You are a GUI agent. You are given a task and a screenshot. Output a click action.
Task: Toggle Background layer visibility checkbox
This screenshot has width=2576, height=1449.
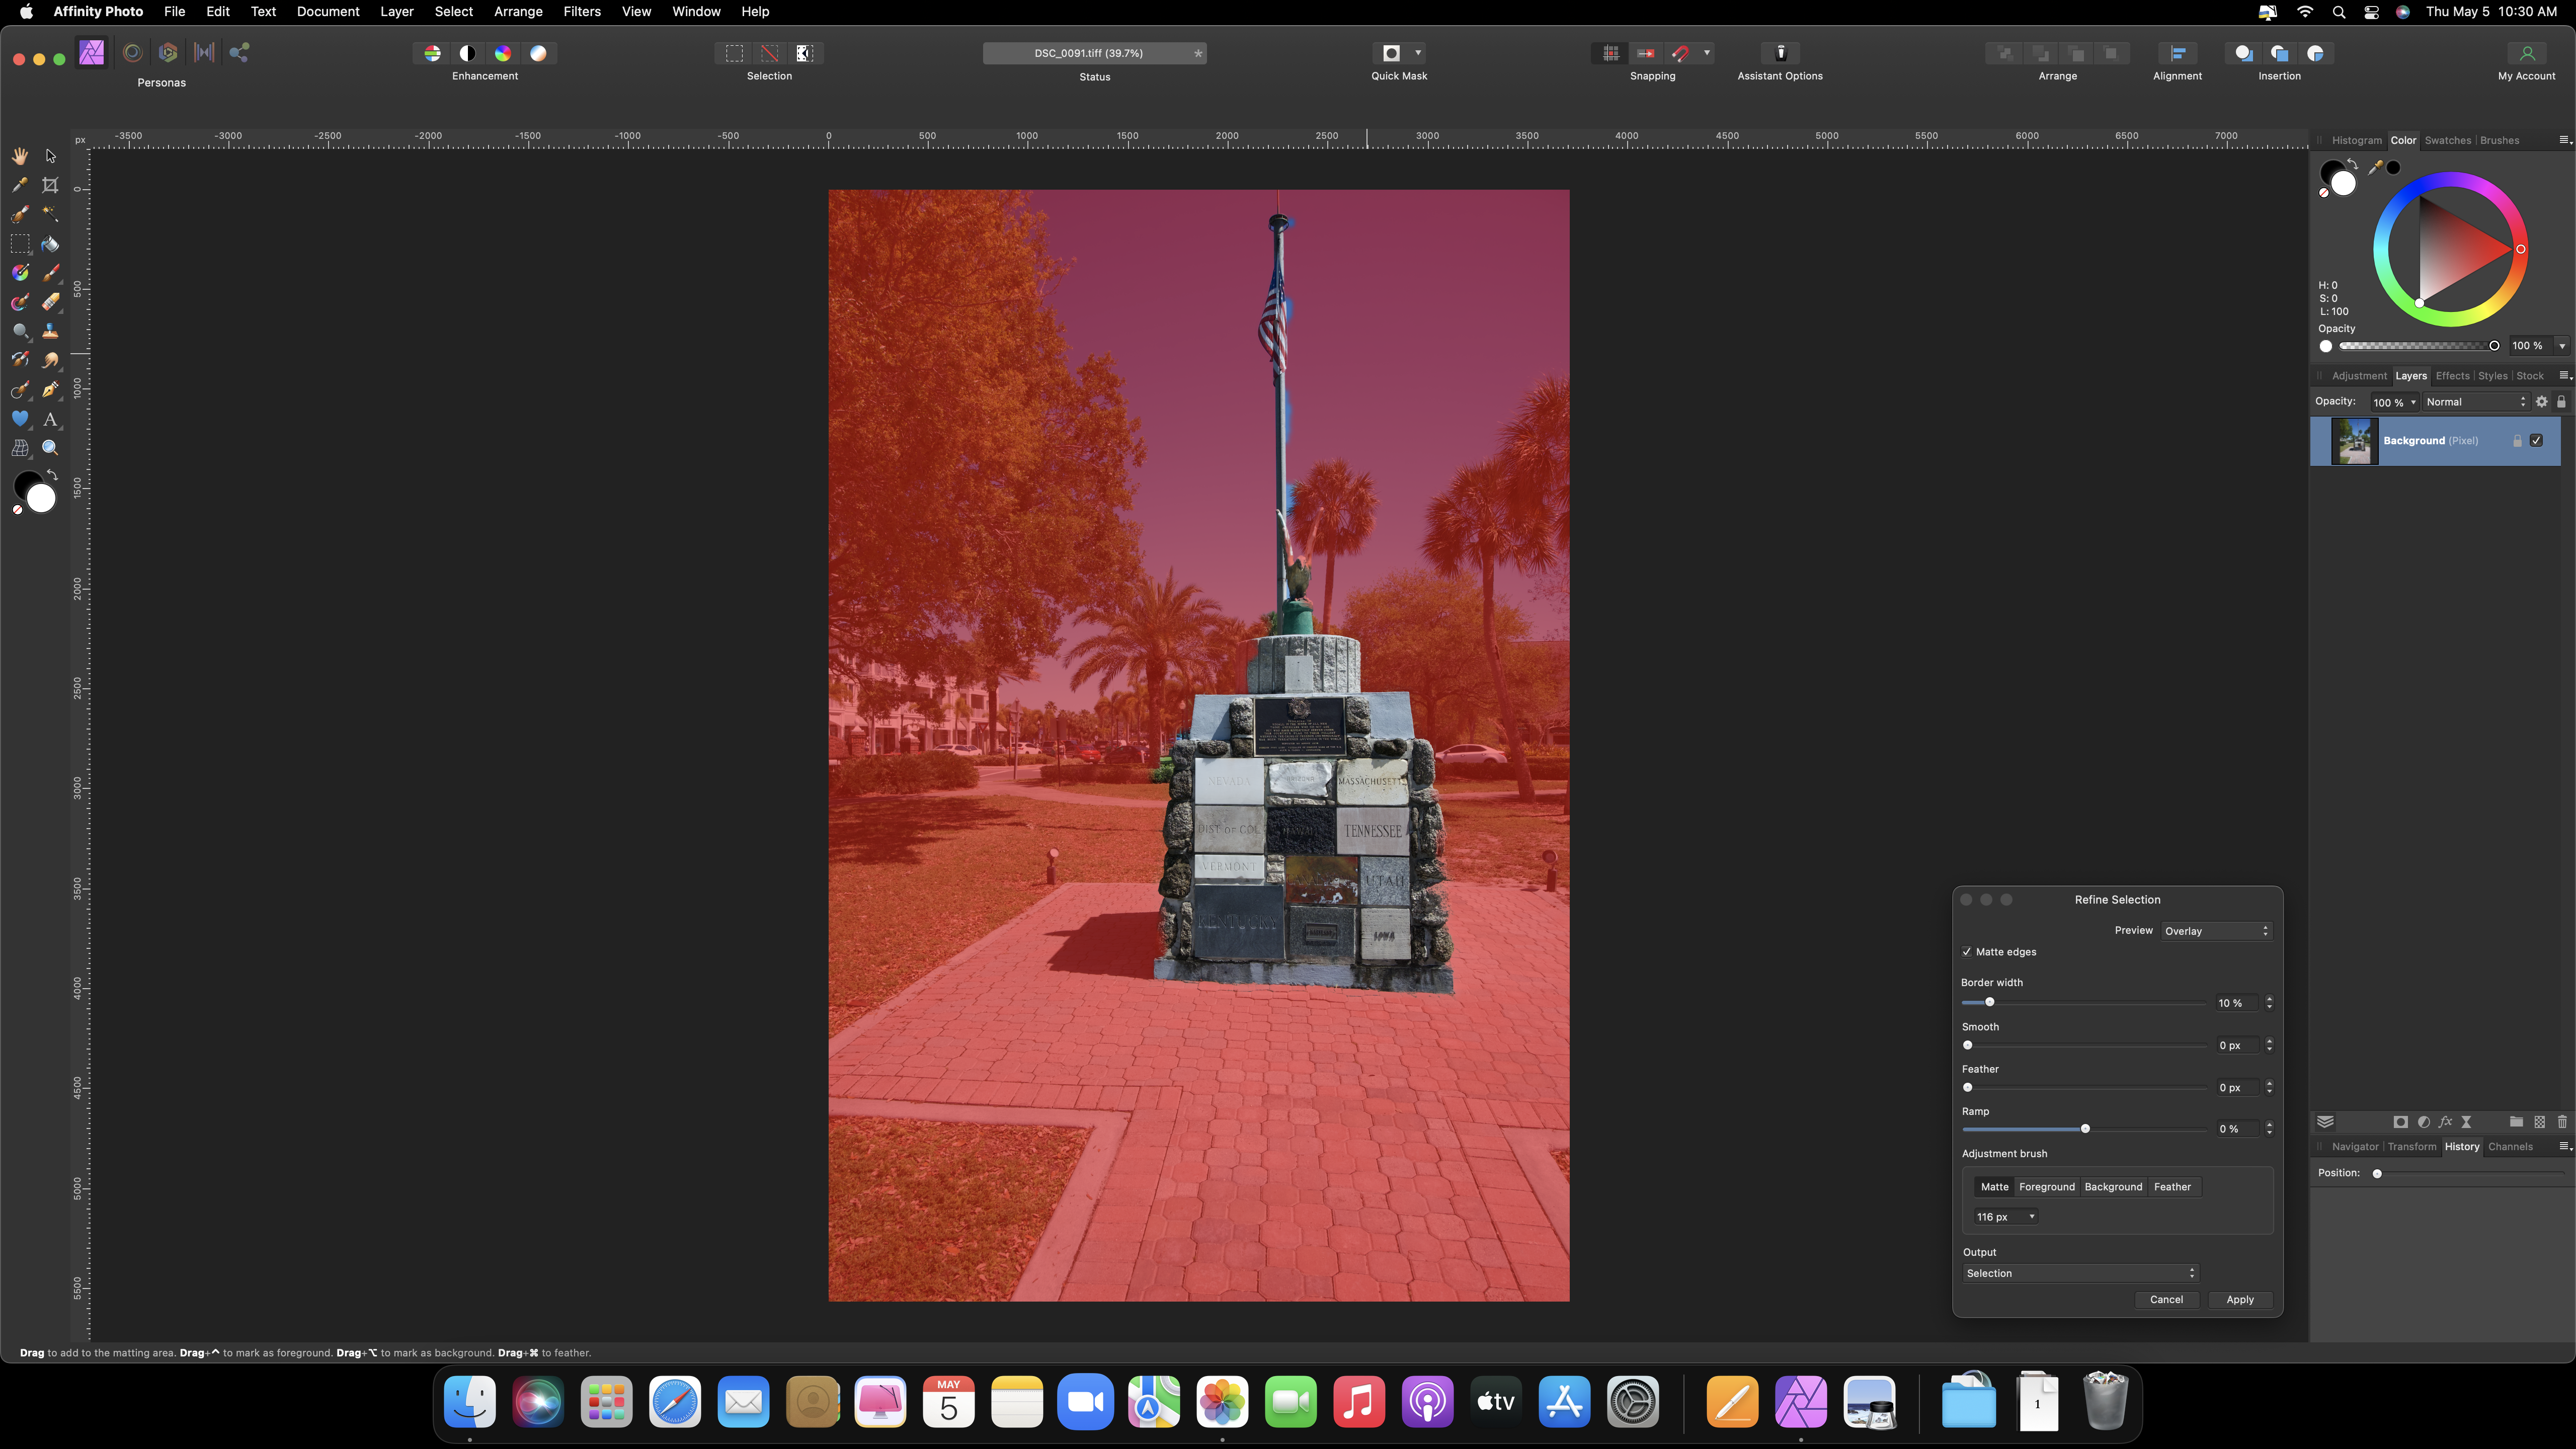pos(2537,441)
